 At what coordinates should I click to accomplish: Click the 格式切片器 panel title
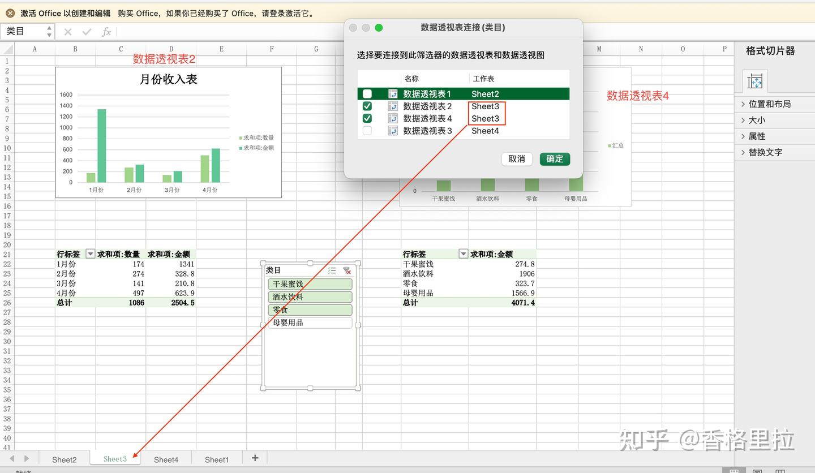(x=770, y=51)
